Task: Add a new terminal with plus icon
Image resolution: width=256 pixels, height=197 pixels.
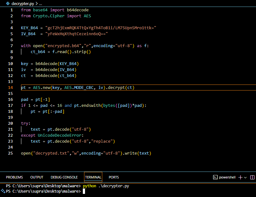Action: 241,177
